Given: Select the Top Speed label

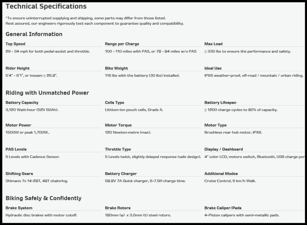Looking at the screenshot, I should pos(15,44).
